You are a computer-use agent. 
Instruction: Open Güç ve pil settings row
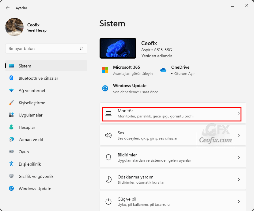(x=173, y=201)
